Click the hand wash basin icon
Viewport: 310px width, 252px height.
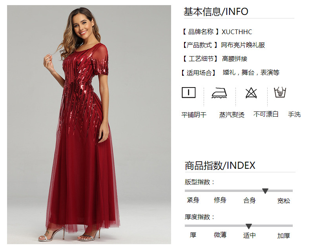[x=280, y=92]
